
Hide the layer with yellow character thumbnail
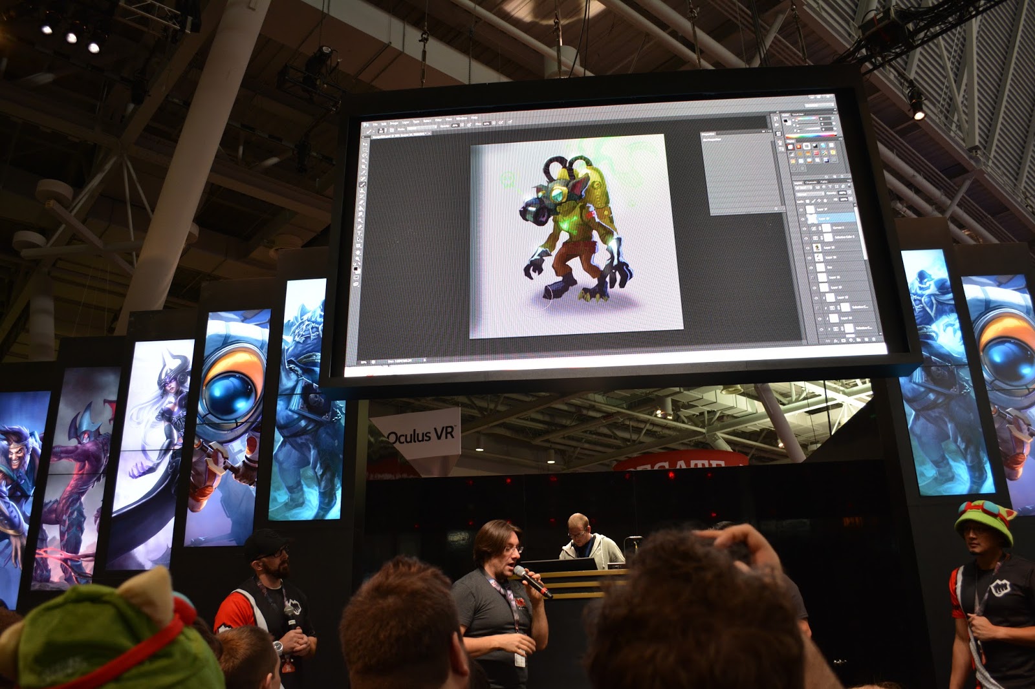pos(807,248)
